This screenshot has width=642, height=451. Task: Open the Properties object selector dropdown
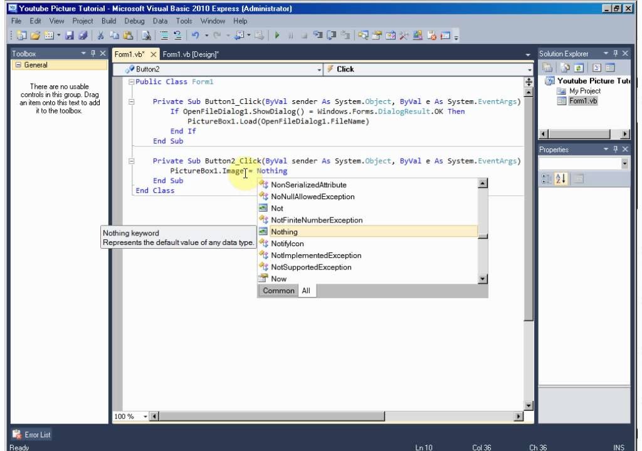(x=624, y=163)
